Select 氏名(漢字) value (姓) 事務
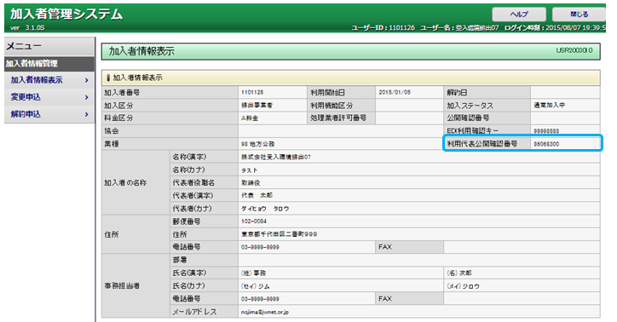This screenshot has width=617, height=322. pos(254,273)
